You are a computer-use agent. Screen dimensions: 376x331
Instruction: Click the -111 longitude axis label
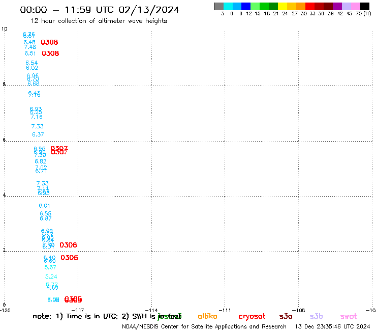click(x=225, y=310)
